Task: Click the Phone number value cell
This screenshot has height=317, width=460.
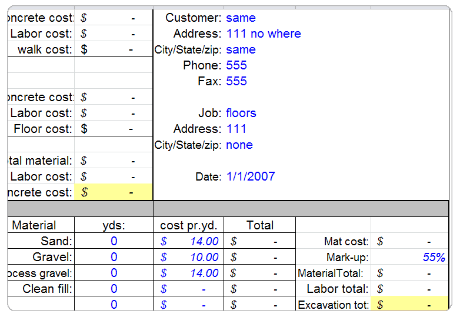Action: (x=236, y=65)
